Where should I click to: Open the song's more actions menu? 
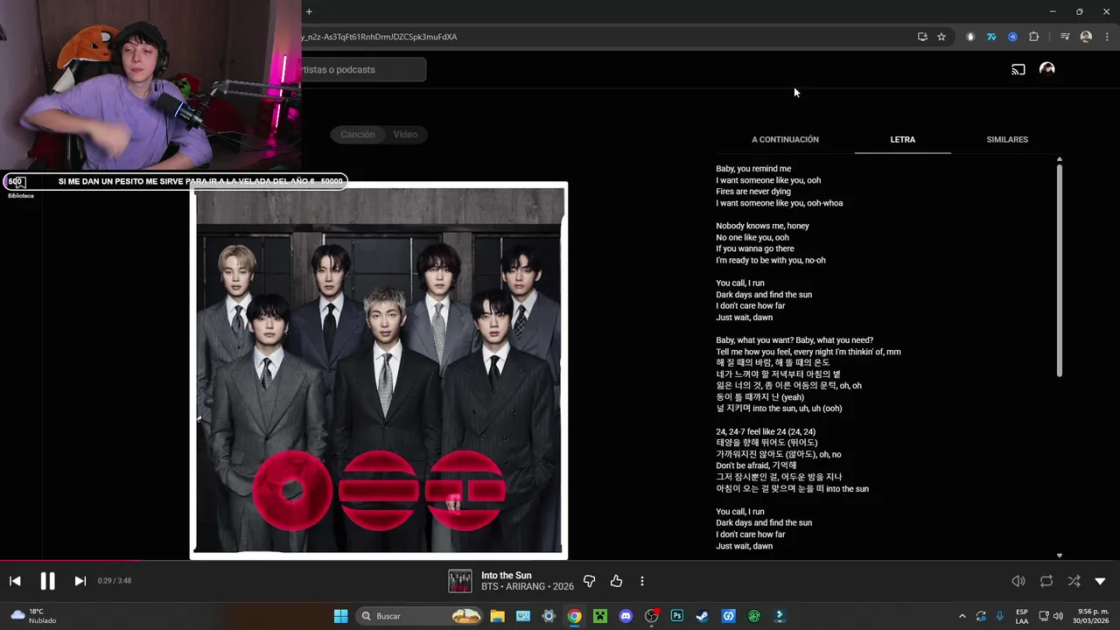pyautogui.click(x=642, y=581)
